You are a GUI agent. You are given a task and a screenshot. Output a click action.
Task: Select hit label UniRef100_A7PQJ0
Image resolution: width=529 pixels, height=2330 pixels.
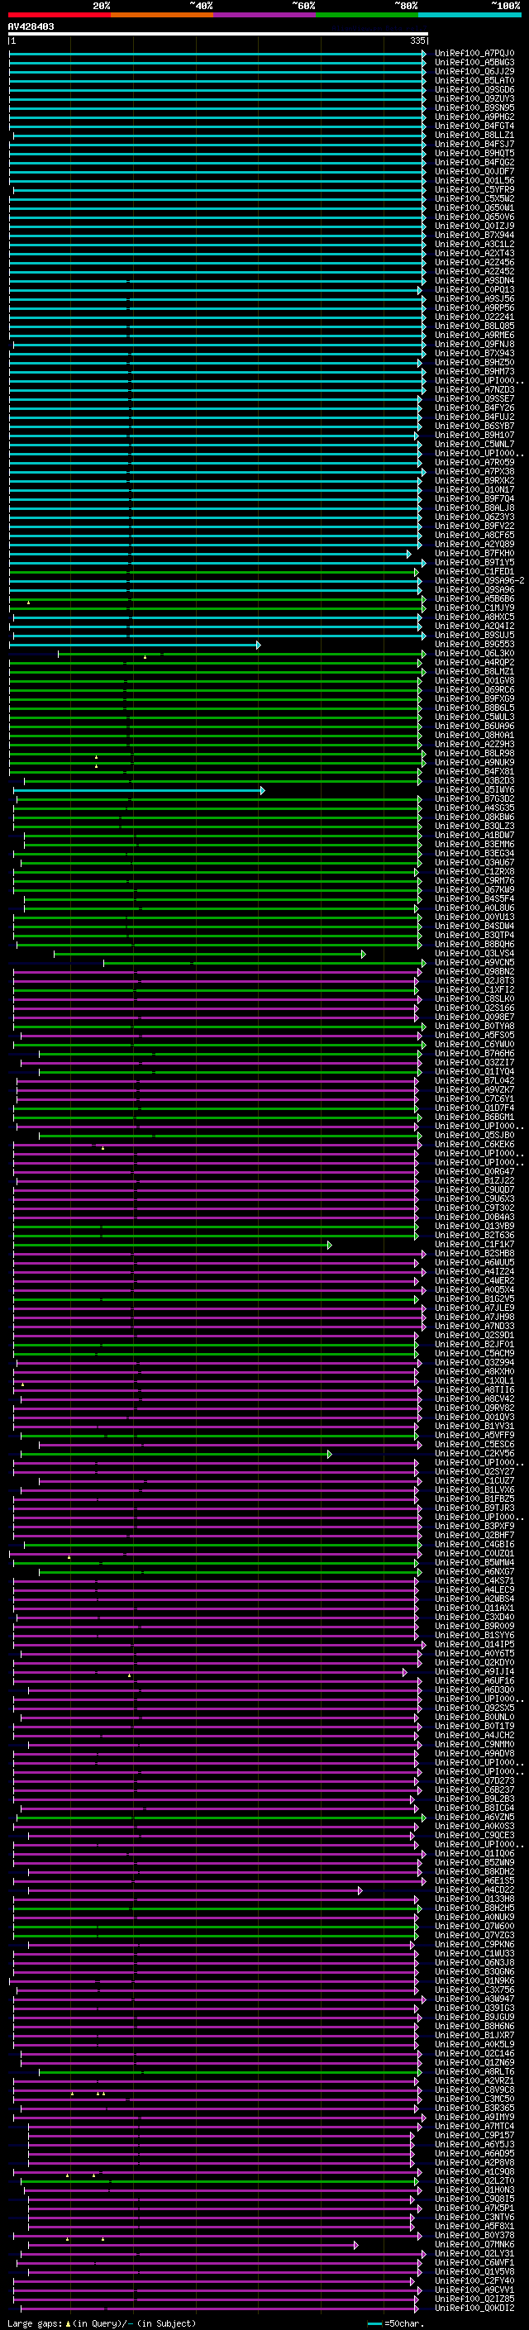[474, 54]
